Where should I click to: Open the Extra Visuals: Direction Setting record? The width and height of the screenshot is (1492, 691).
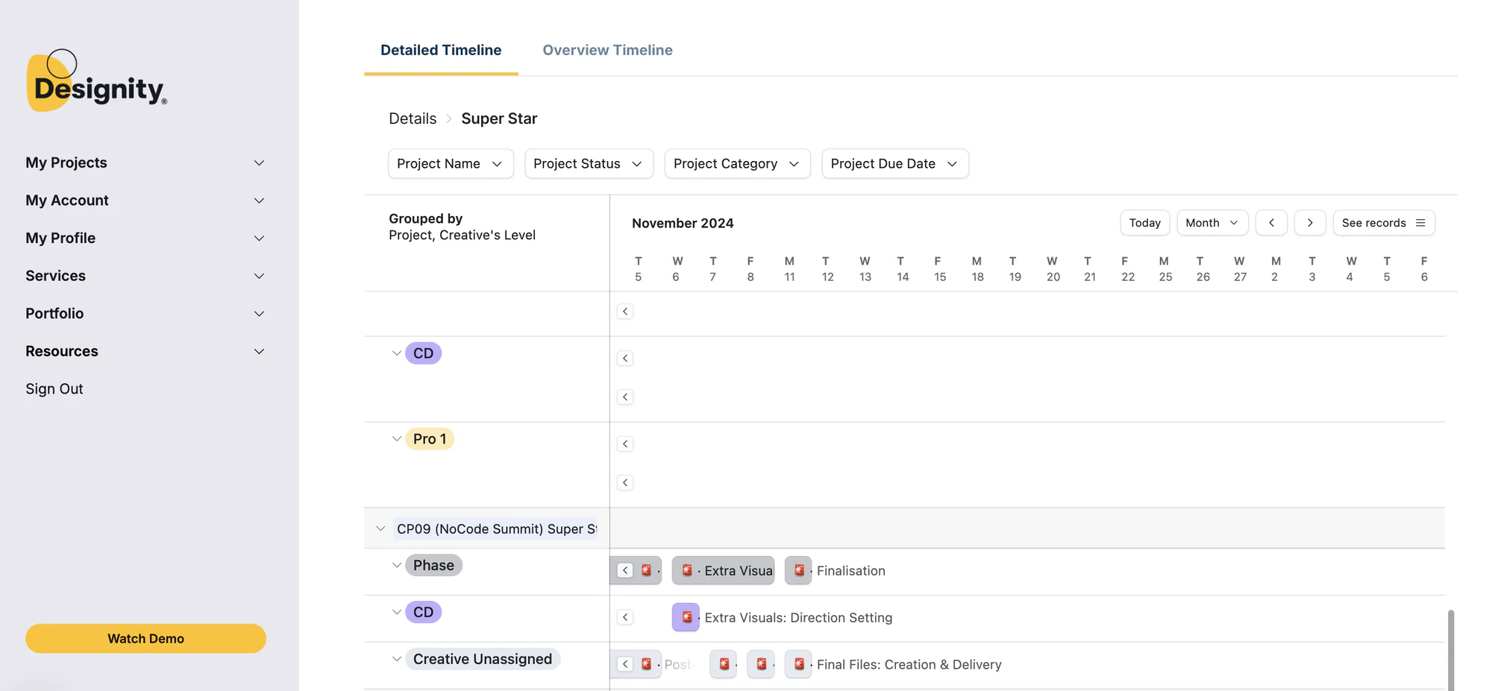click(x=686, y=617)
